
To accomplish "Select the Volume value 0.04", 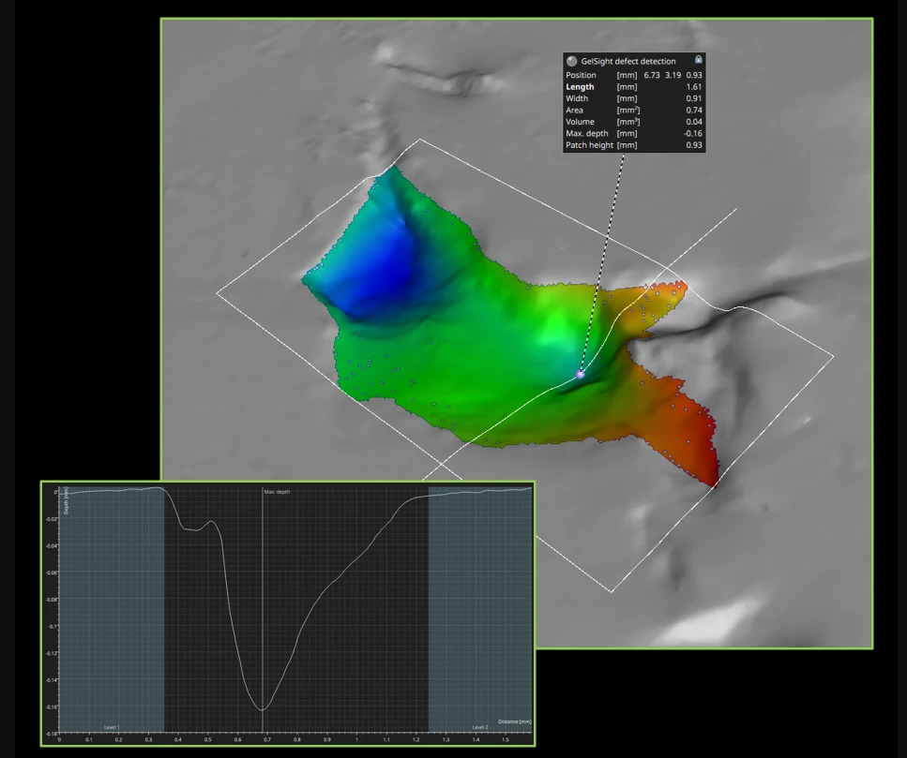I will 694,121.
